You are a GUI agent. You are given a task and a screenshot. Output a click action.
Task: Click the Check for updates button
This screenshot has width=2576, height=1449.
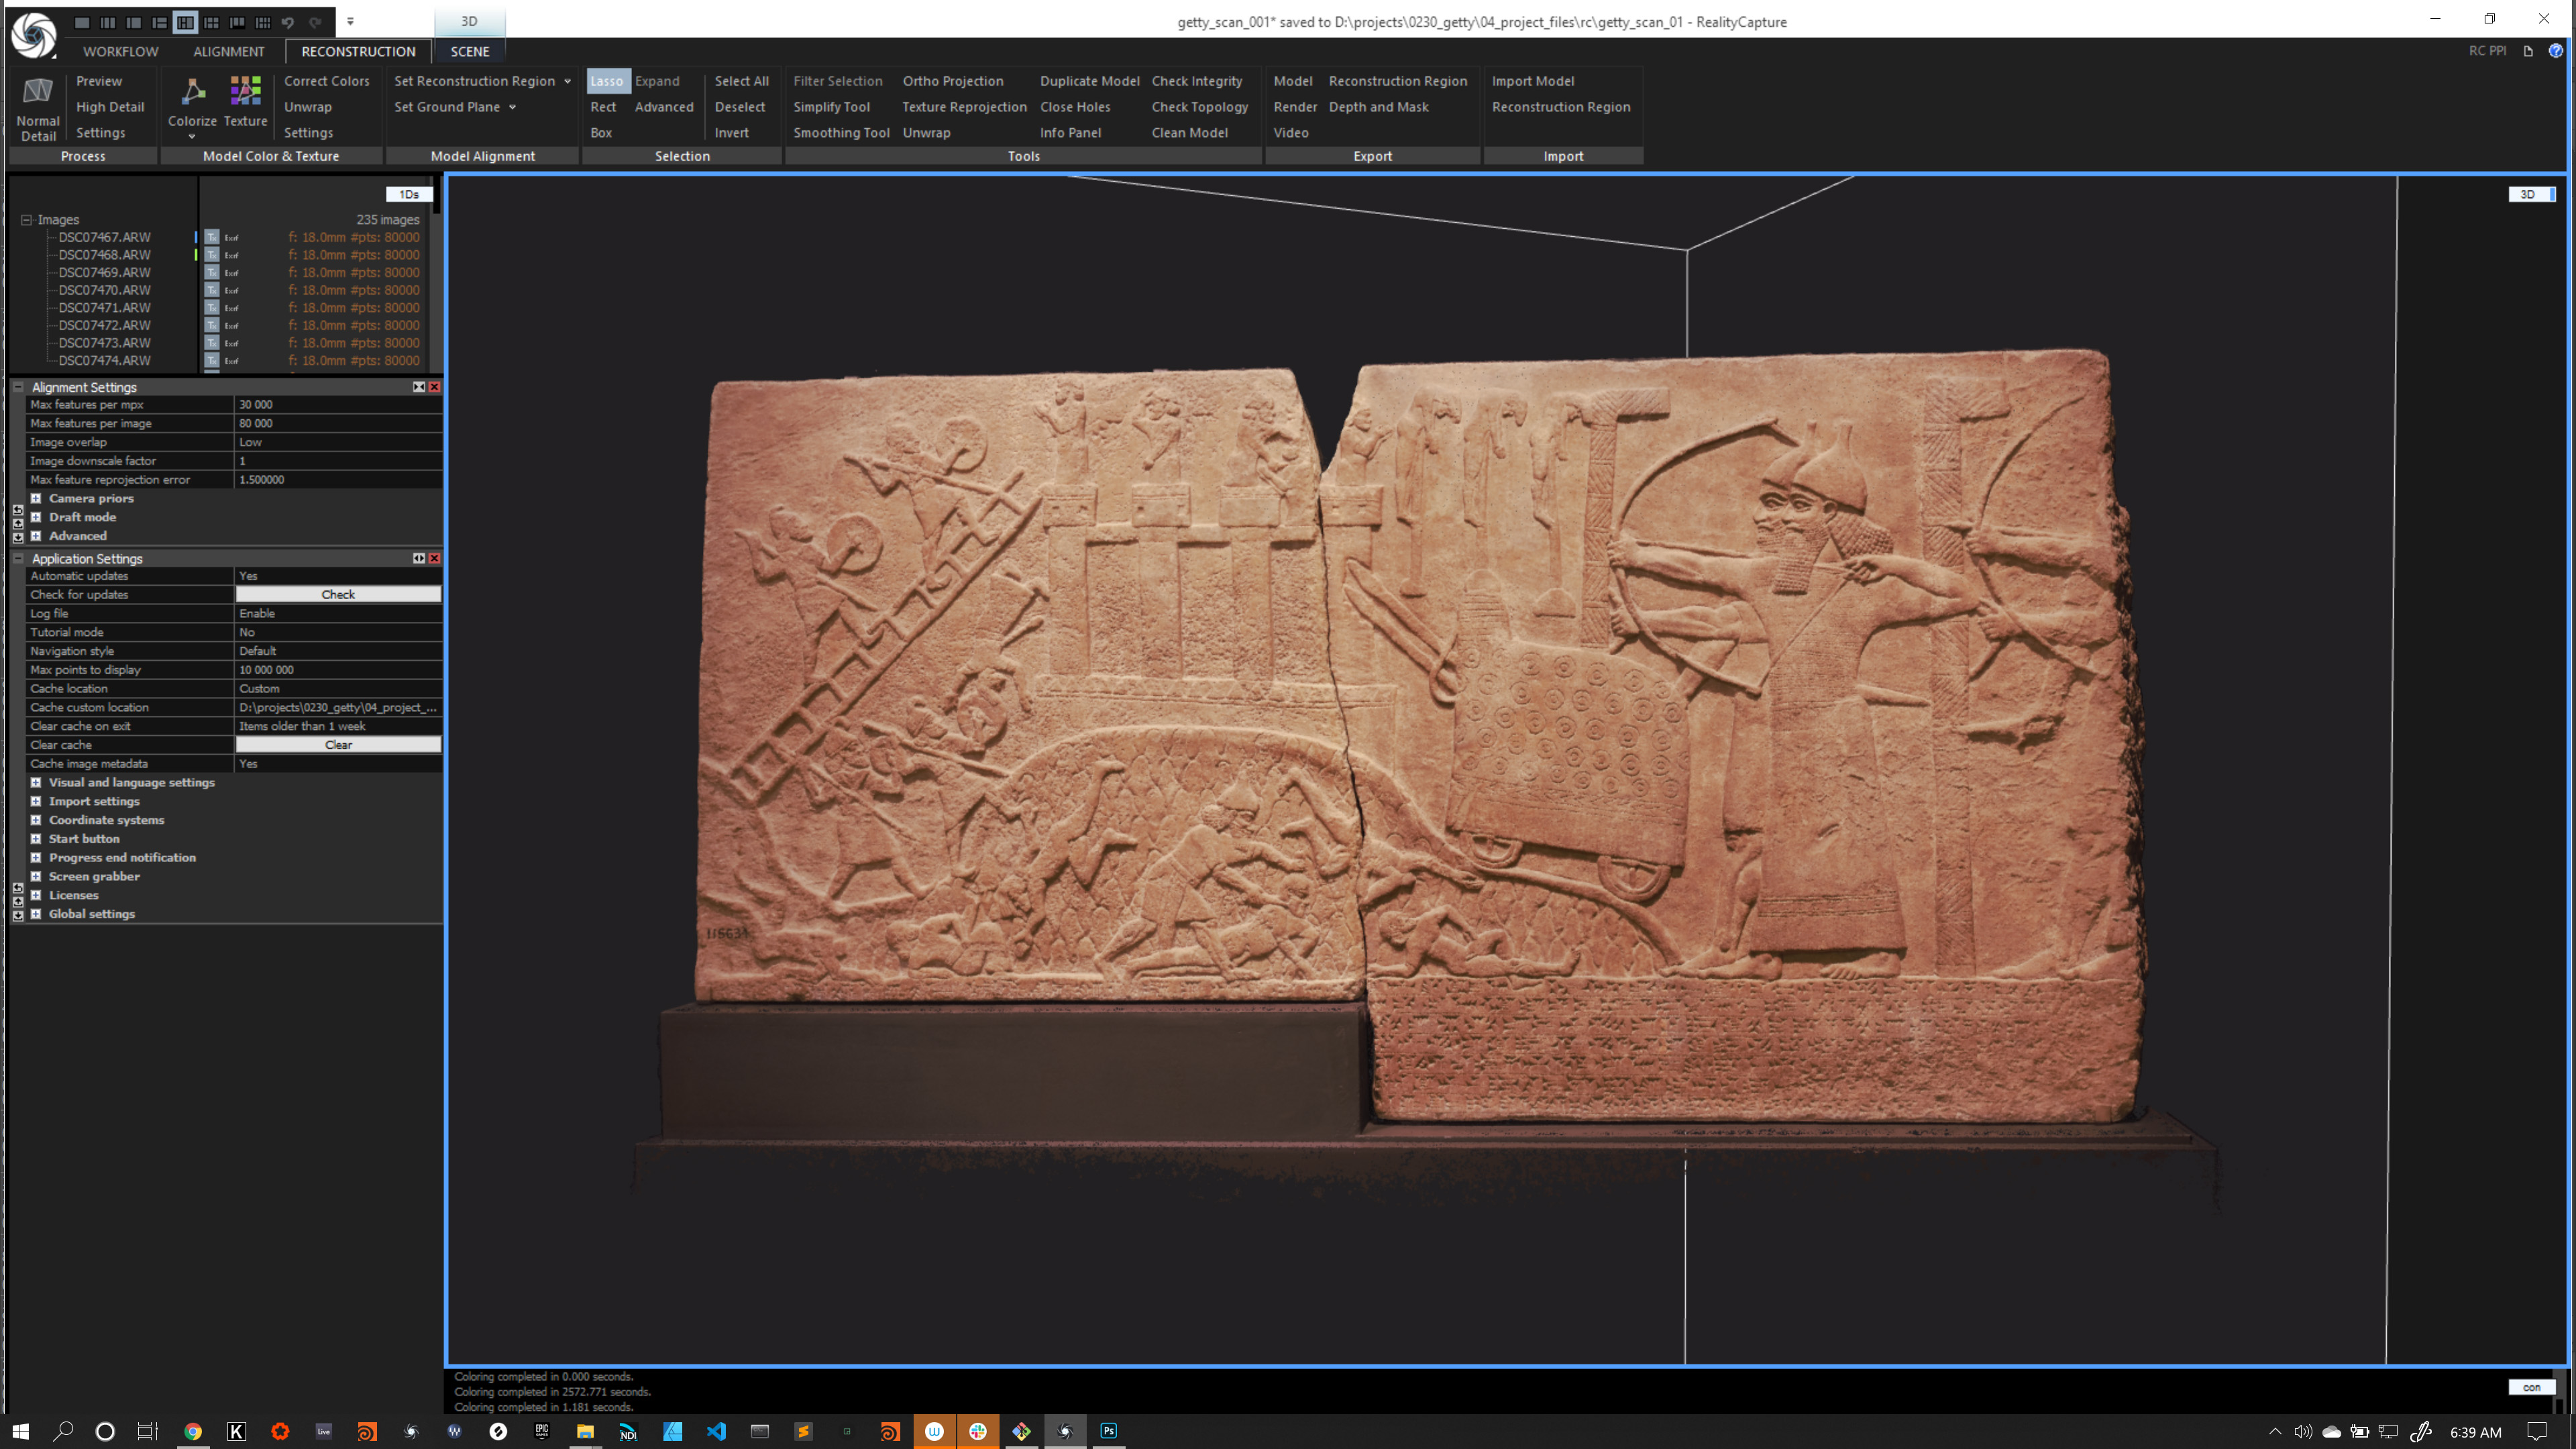pos(338,595)
